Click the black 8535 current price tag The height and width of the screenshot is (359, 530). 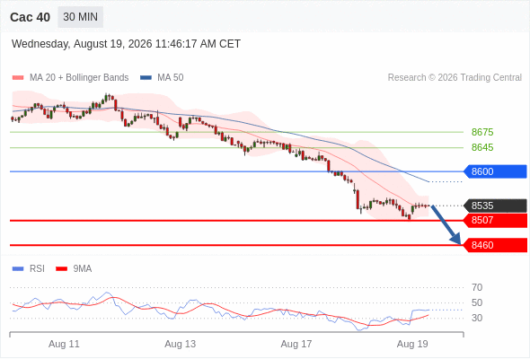tap(495, 206)
